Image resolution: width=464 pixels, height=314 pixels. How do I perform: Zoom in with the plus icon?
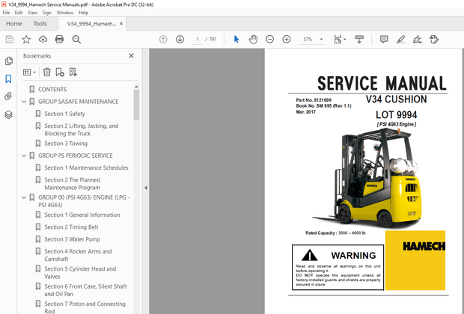287,40
